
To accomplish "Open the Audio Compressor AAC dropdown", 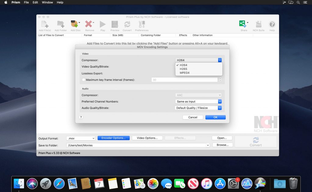I will 198,95.
